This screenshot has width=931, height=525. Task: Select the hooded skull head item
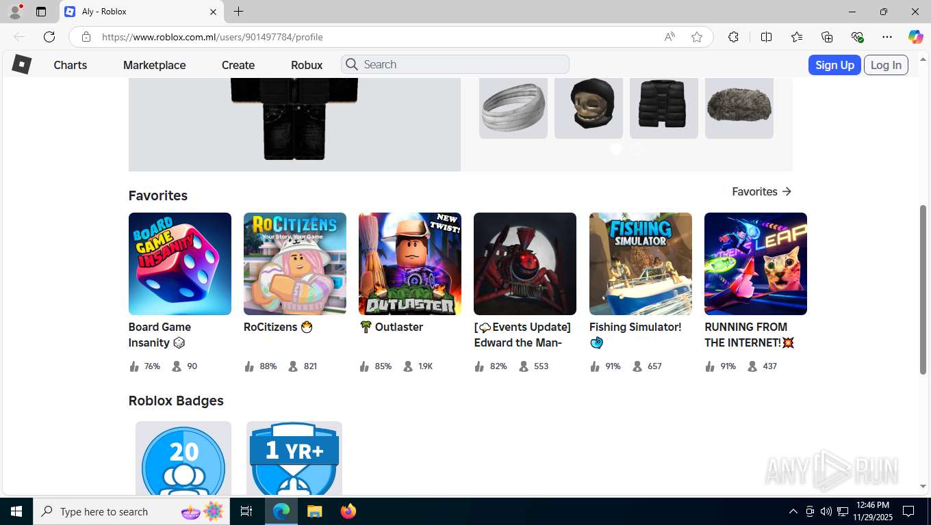(589, 108)
